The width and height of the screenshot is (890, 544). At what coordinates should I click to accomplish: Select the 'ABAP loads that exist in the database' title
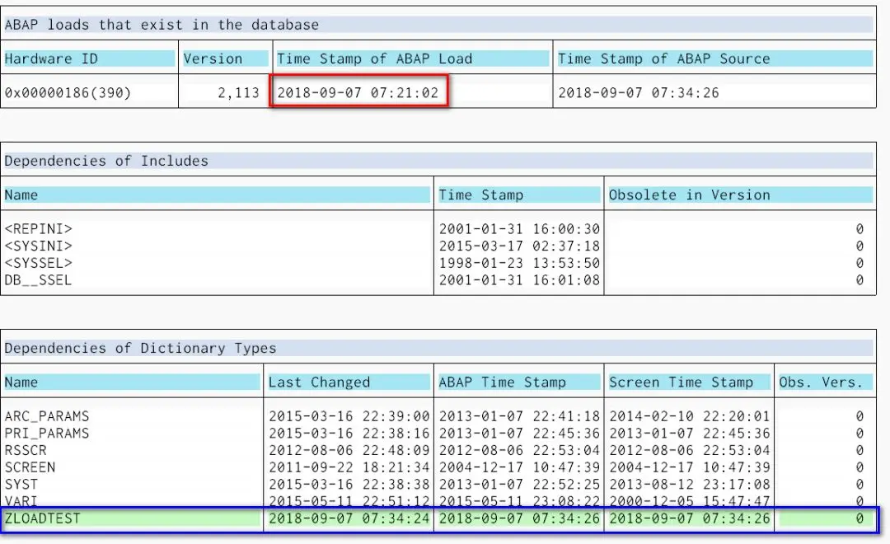point(162,25)
